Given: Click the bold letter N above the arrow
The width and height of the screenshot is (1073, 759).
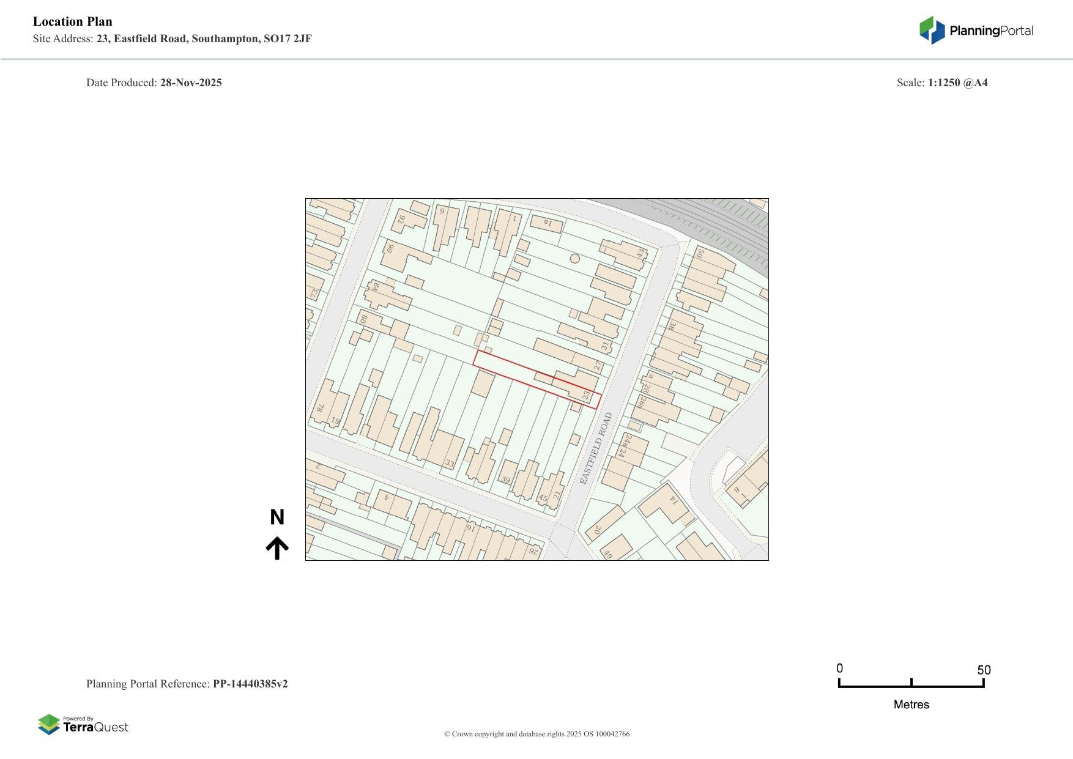Looking at the screenshot, I should click(x=278, y=517).
